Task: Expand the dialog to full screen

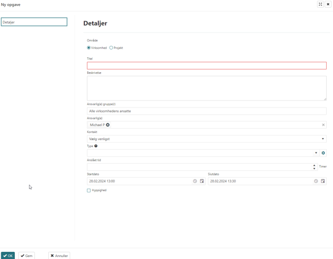Action: point(320,4)
